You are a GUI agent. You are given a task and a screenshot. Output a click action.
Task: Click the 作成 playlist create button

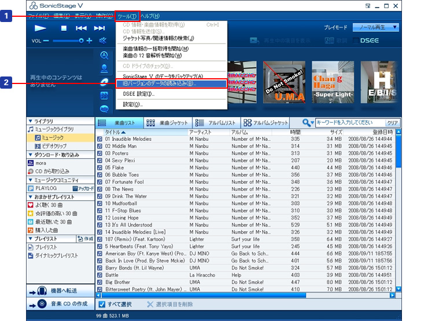(x=84, y=239)
